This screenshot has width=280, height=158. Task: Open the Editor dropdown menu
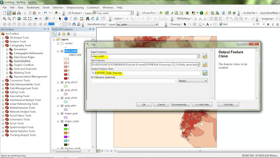click(119, 18)
